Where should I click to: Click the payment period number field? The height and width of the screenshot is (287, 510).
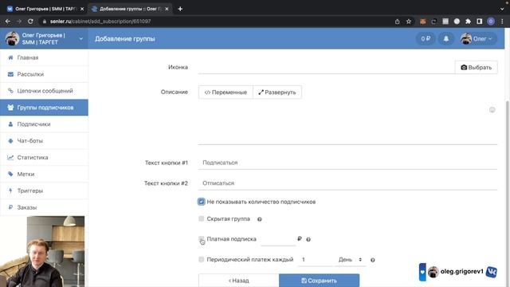pyautogui.click(x=315, y=260)
